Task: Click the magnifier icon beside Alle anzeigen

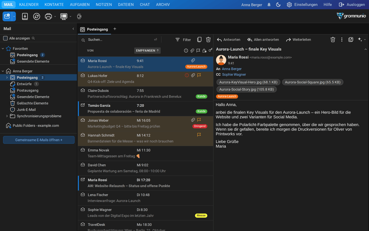Action: coord(33,38)
